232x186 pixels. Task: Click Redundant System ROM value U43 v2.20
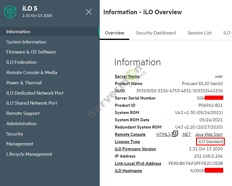(199, 127)
